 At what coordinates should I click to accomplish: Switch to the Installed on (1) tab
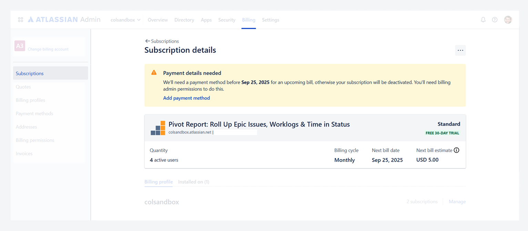click(194, 182)
